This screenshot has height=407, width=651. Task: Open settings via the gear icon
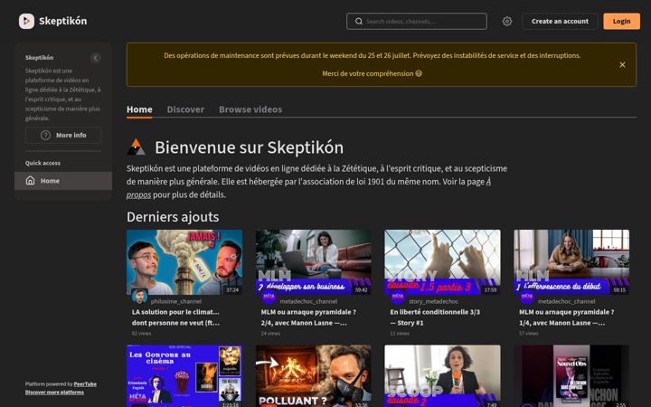click(x=507, y=21)
